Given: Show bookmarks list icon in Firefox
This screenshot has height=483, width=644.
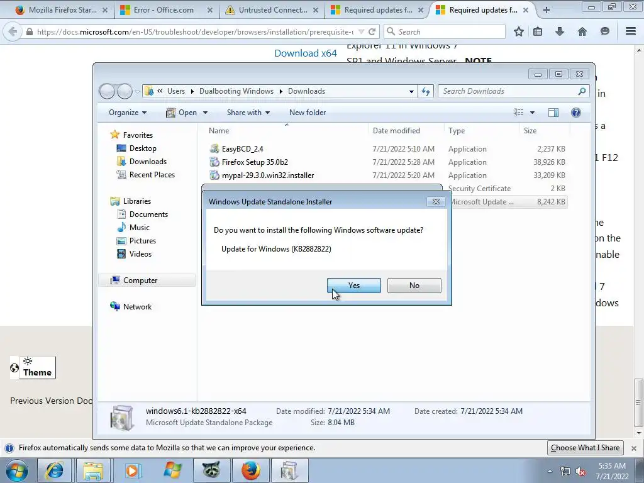Looking at the screenshot, I should point(538,31).
